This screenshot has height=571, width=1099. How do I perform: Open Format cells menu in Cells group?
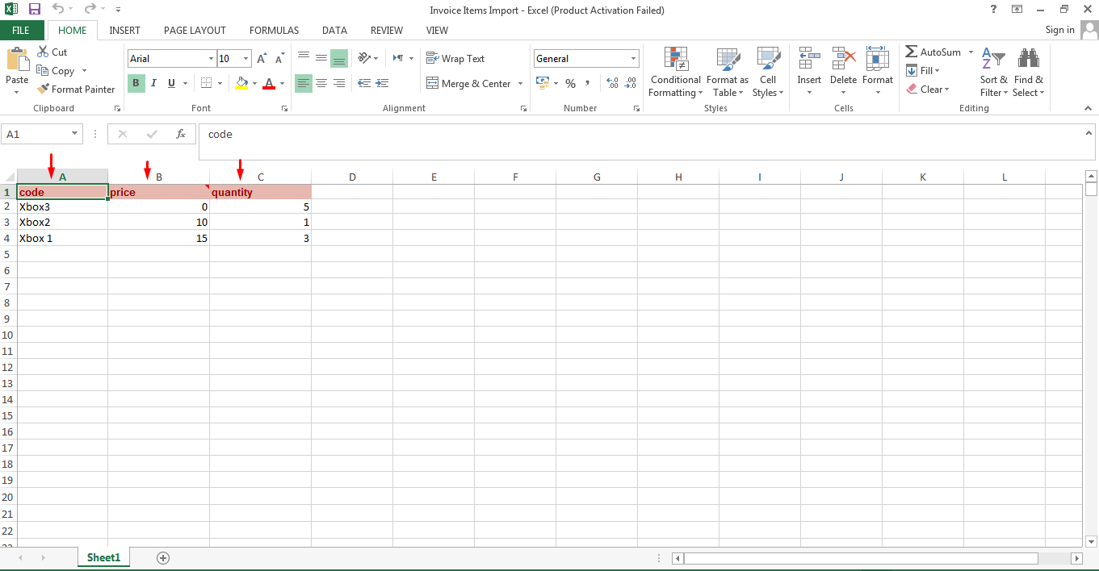pos(877,72)
